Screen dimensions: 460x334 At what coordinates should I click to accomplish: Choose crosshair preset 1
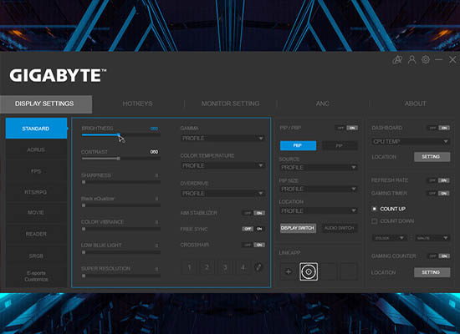point(190,267)
